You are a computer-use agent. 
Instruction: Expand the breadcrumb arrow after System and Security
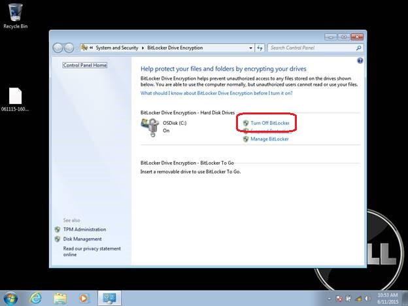[x=143, y=48]
